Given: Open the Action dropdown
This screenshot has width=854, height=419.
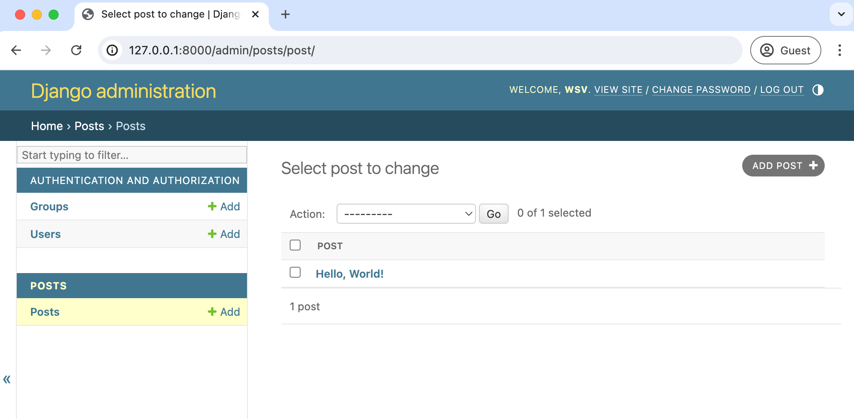Looking at the screenshot, I should (x=406, y=214).
